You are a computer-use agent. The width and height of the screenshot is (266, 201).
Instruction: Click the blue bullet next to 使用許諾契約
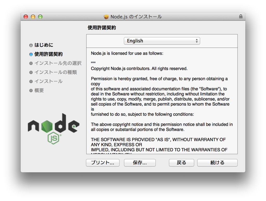pyautogui.click(x=31, y=54)
